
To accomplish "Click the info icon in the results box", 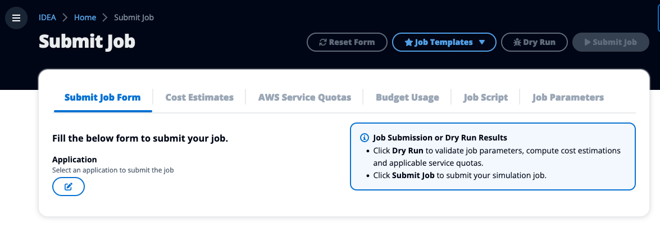I will click(x=365, y=138).
